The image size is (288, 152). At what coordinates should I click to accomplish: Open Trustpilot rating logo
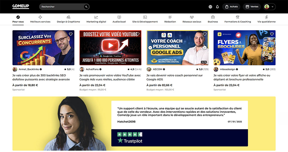tap(130, 141)
